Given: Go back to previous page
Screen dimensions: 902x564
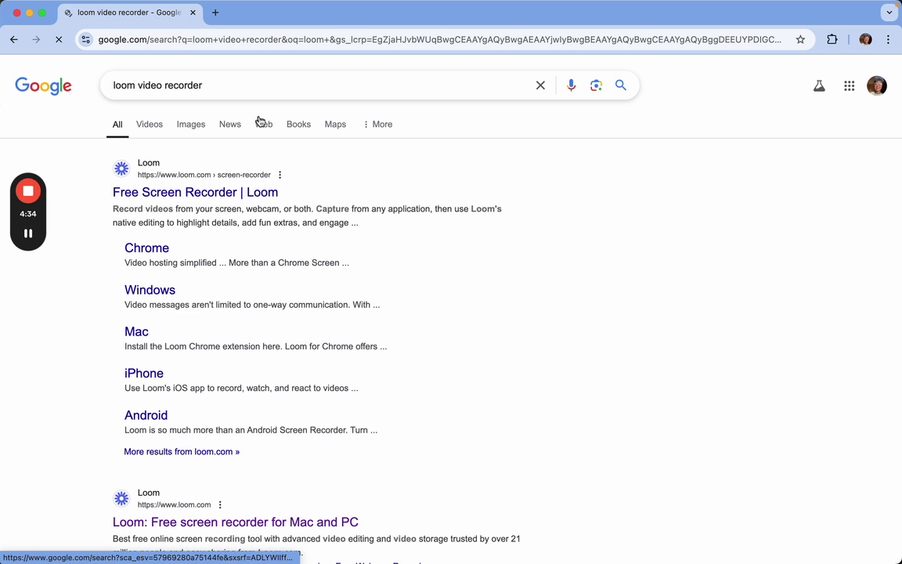Looking at the screenshot, I should click(14, 40).
